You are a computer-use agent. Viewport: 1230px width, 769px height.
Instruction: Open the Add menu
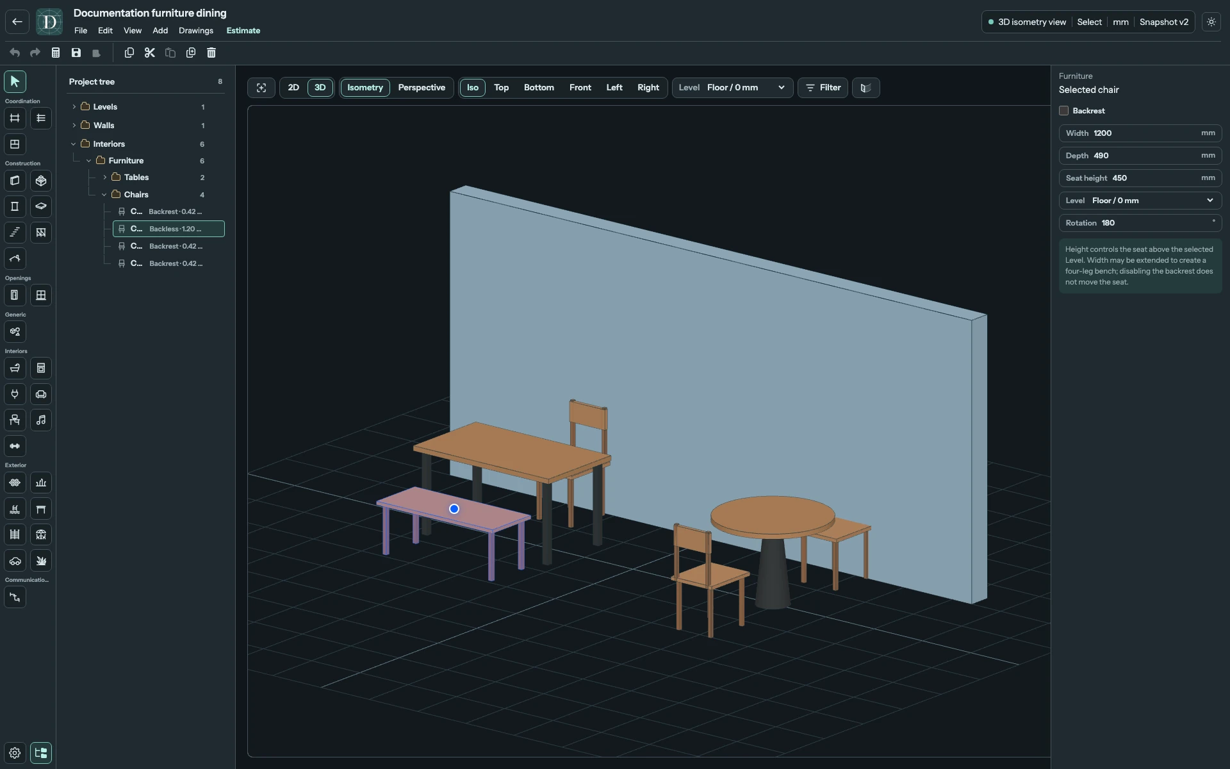coord(160,31)
